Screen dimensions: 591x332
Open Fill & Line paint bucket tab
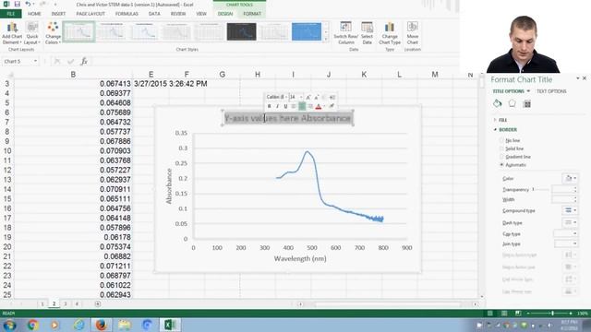[x=497, y=103]
